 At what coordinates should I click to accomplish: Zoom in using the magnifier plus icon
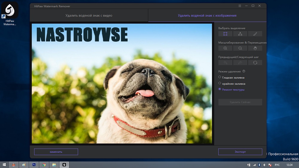tap(225, 48)
